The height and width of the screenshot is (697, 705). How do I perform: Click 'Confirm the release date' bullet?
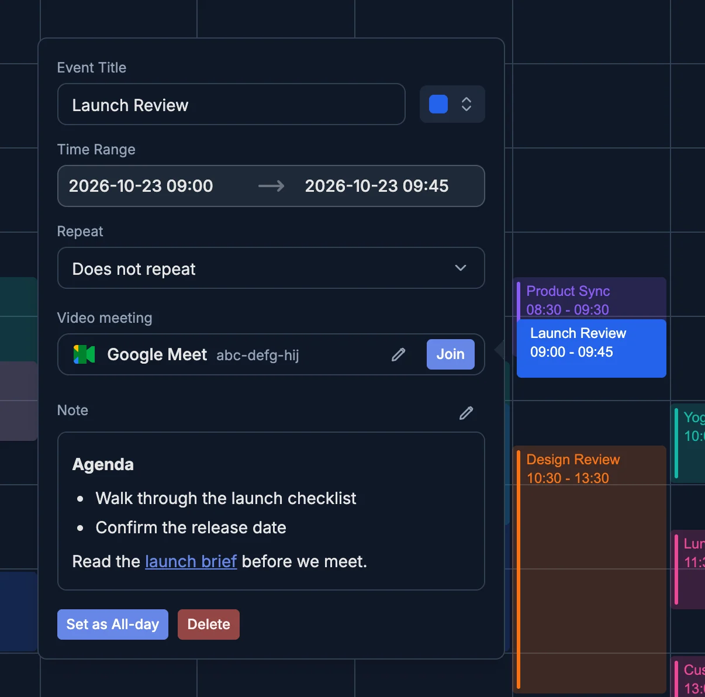[x=191, y=527]
